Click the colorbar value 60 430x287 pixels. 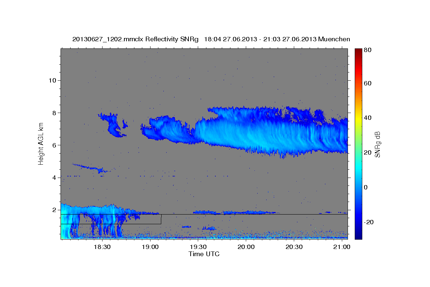tap(367, 83)
